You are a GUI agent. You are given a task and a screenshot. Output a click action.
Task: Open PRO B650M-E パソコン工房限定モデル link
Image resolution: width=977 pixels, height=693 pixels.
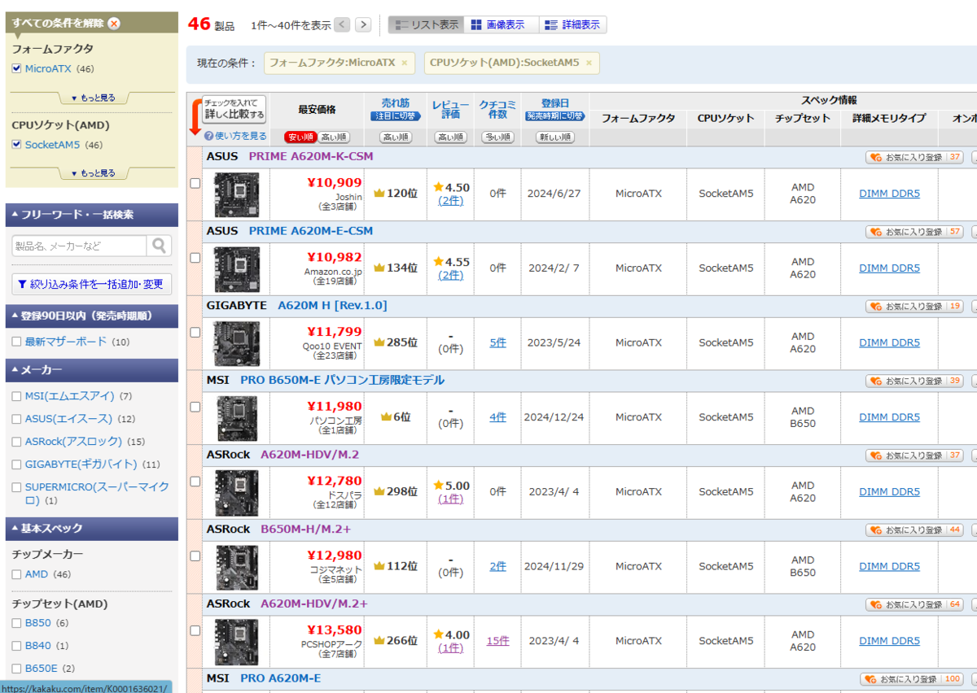click(x=342, y=380)
